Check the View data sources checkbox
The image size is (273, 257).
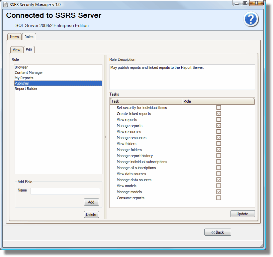pyautogui.click(x=218, y=173)
